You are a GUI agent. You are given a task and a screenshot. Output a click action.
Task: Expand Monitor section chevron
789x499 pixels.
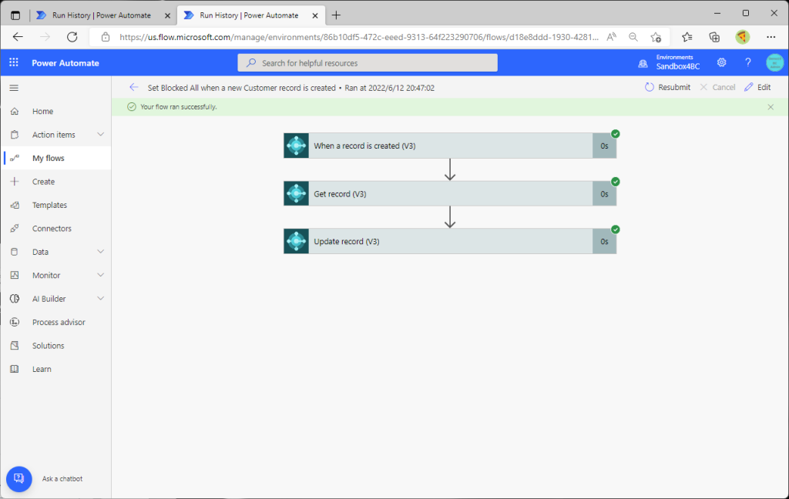101,275
